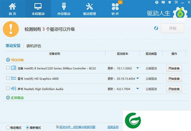
Task: Select the 驱动安装 sub-tab
Action: 13,46
